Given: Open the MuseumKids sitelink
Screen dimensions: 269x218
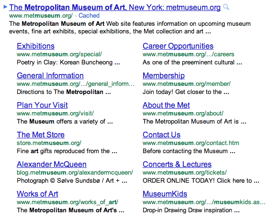Looking at the screenshot, I should coord(165,194).
